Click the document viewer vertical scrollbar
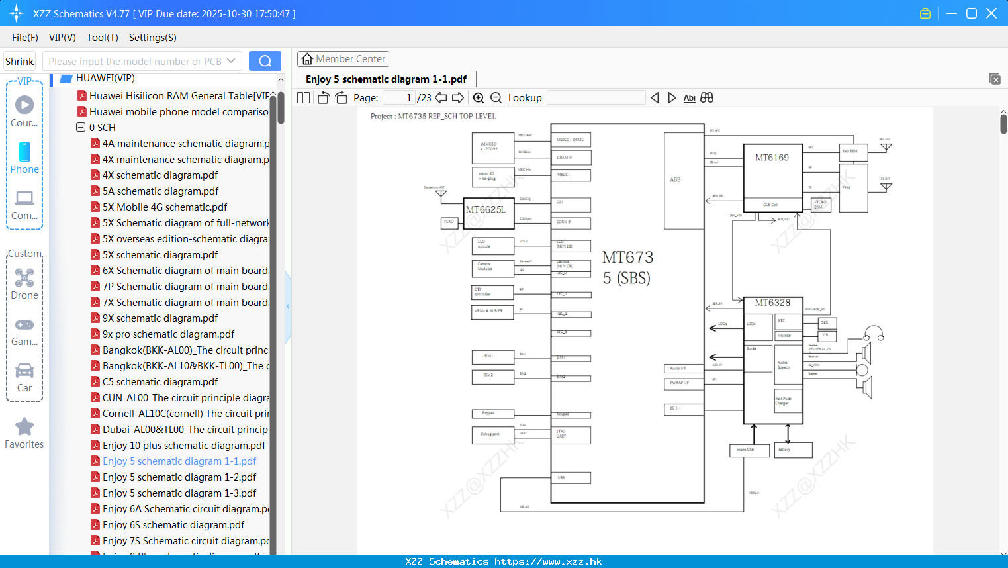Image resolution: width=1008 pixels, height=568 pixels. click(1003, 124)
